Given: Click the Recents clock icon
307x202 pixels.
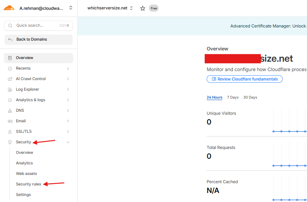Looking at the screenshot, I should (x=10, y=68).
